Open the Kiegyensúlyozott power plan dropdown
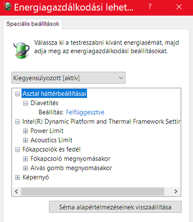The height and width of the screenshot is (222, 193). tap(68, 78)
